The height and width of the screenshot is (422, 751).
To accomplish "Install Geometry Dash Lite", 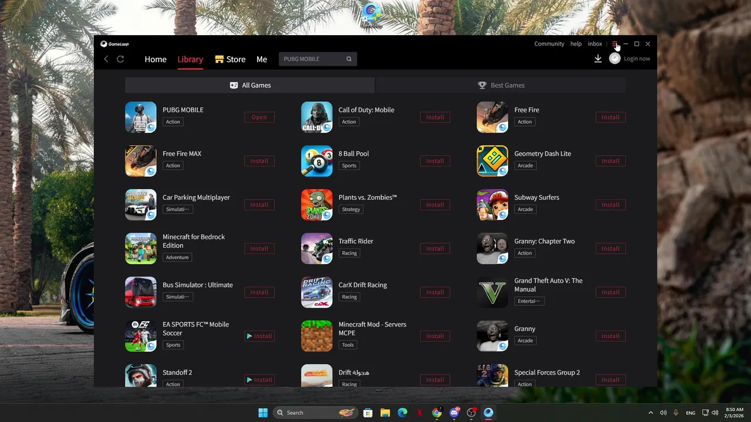I will click(610, 161).
